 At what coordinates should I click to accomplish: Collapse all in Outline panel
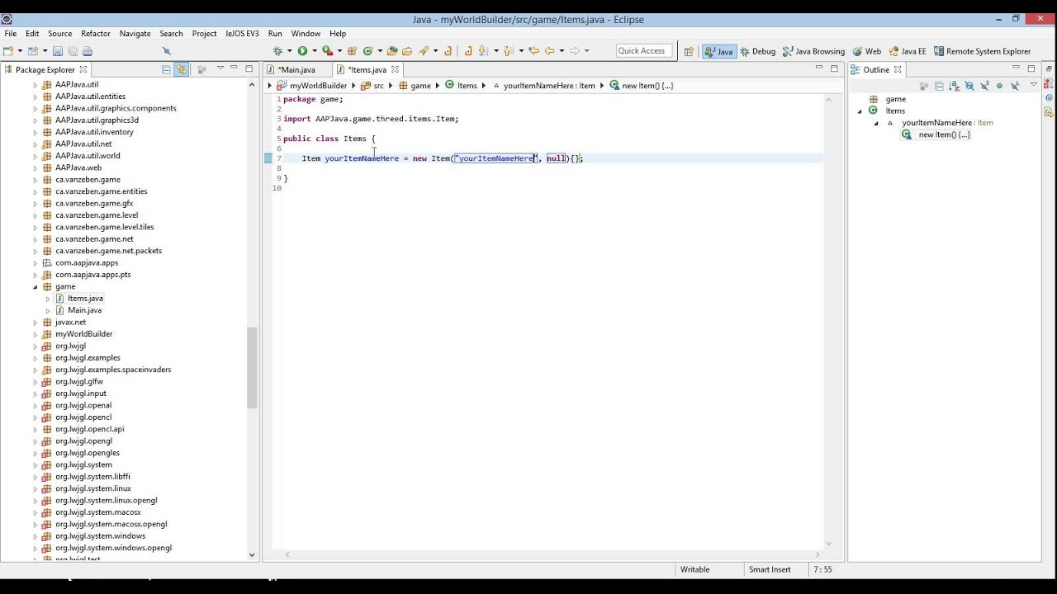(939, 86)
